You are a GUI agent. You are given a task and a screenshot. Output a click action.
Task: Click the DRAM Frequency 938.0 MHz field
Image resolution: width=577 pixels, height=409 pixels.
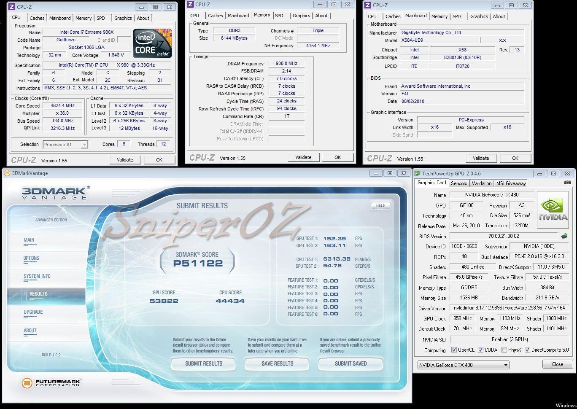286,64
